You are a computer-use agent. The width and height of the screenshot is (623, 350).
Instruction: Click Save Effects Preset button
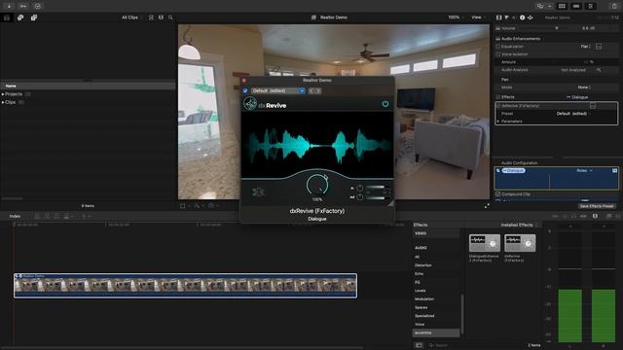coord(597,206)
